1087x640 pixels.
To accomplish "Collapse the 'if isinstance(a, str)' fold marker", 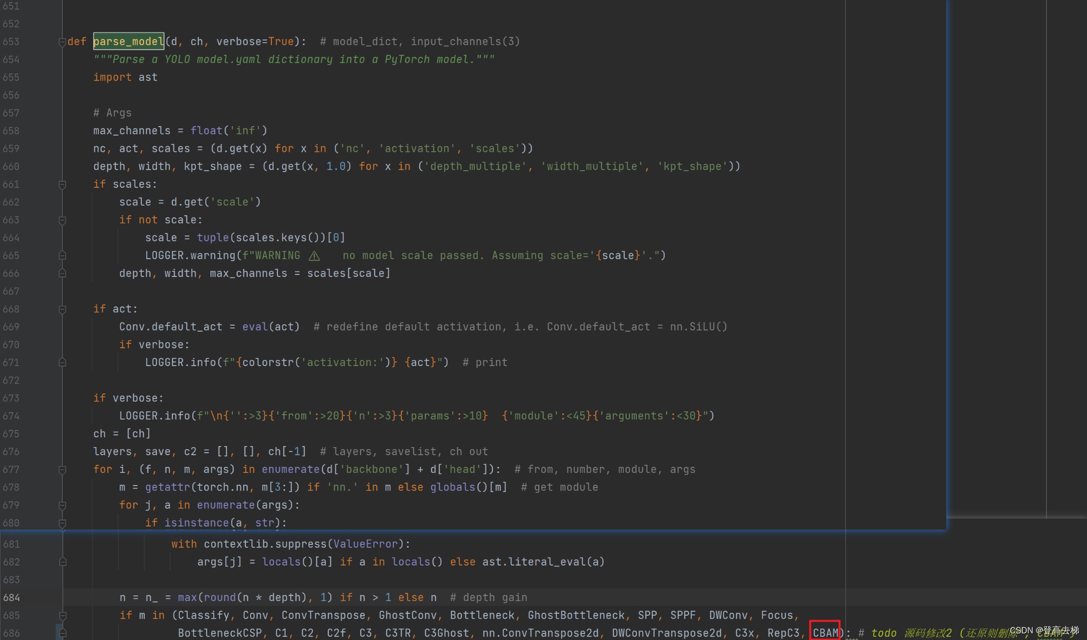I will tap(62, 523).
